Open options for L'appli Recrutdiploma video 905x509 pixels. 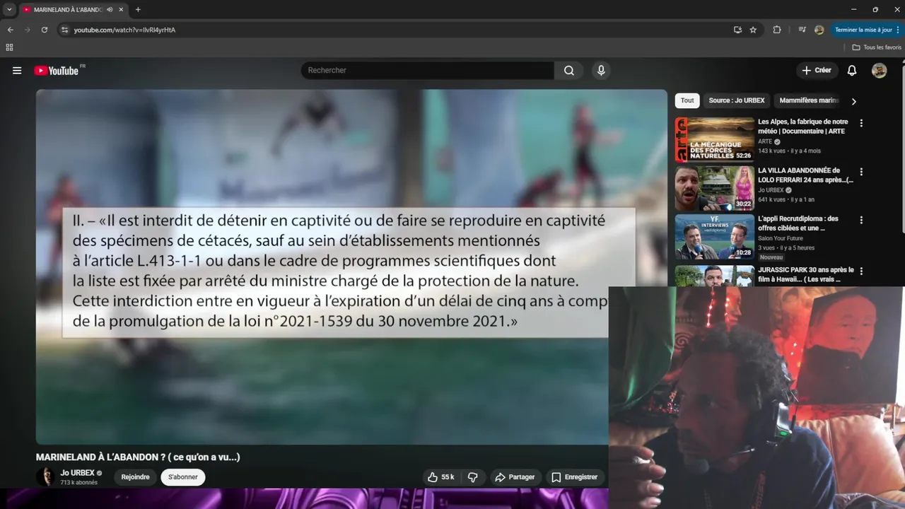(x=861, y=221)
